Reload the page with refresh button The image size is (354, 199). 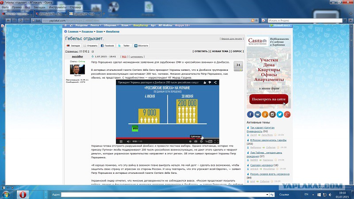(x=20, y=20)
